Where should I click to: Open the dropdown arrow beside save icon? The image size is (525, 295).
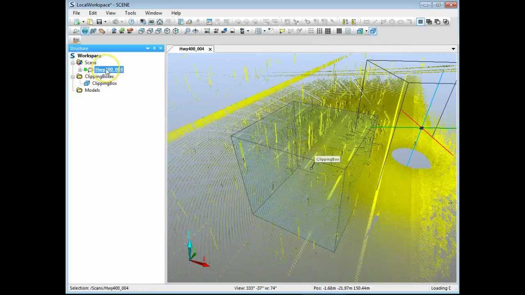coord(105,22)
